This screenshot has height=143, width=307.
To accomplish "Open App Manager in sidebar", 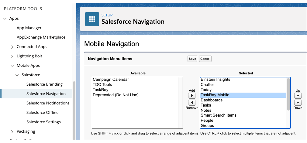I will (29, 28).
